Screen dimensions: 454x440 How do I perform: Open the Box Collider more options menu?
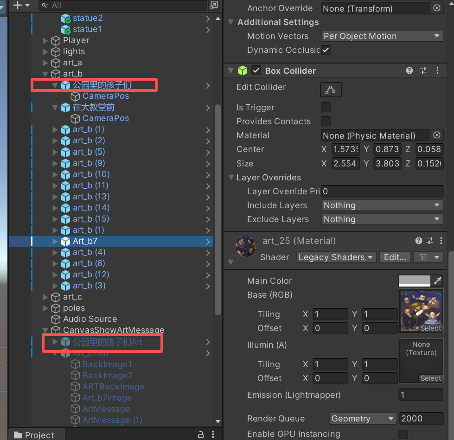(x=437, y=70)
